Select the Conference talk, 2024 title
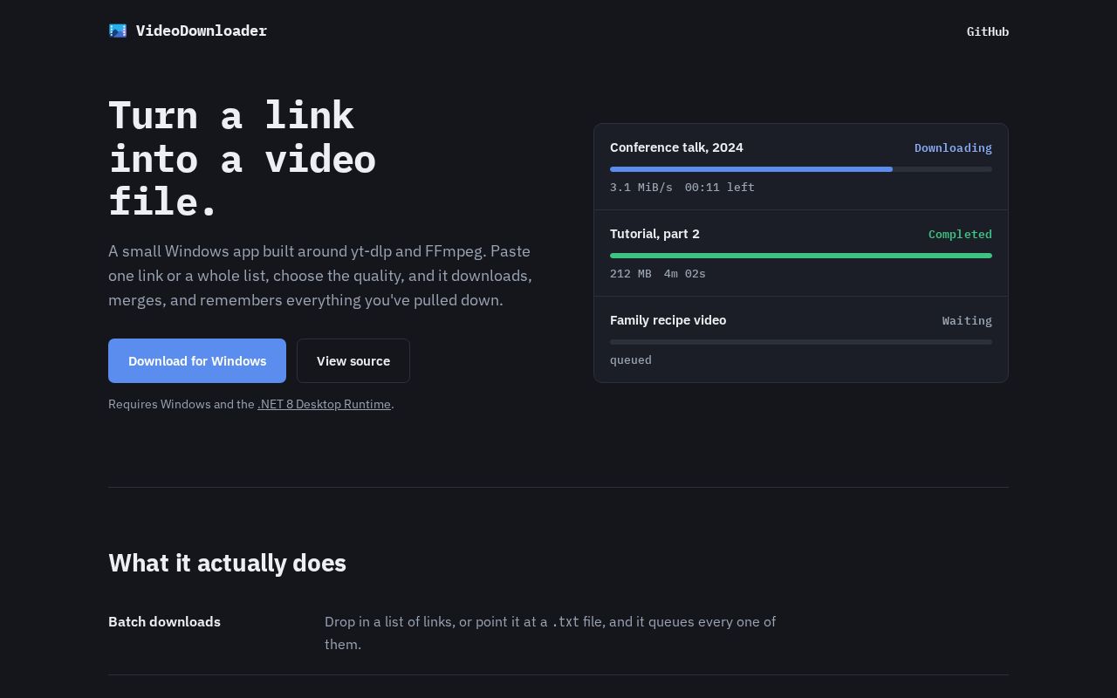 pyautogui.click(x=676, y=147)
